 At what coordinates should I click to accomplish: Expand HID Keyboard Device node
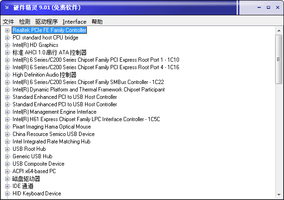click(x=7, y=194)
